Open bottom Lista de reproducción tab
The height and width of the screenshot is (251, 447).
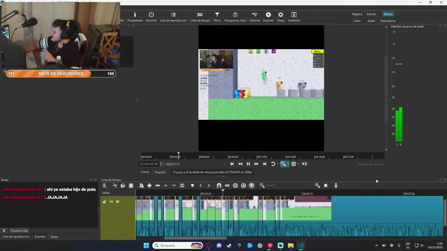point(16,237)
